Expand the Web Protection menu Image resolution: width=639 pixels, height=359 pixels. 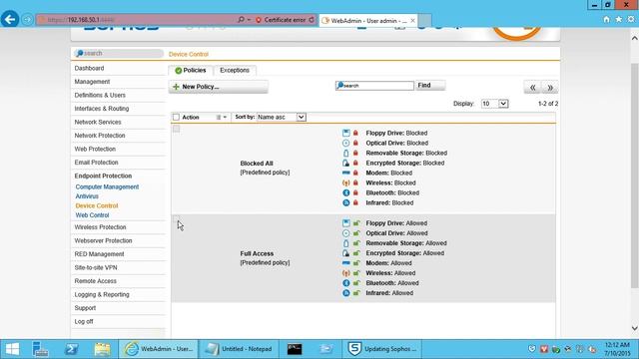[95, 149]
